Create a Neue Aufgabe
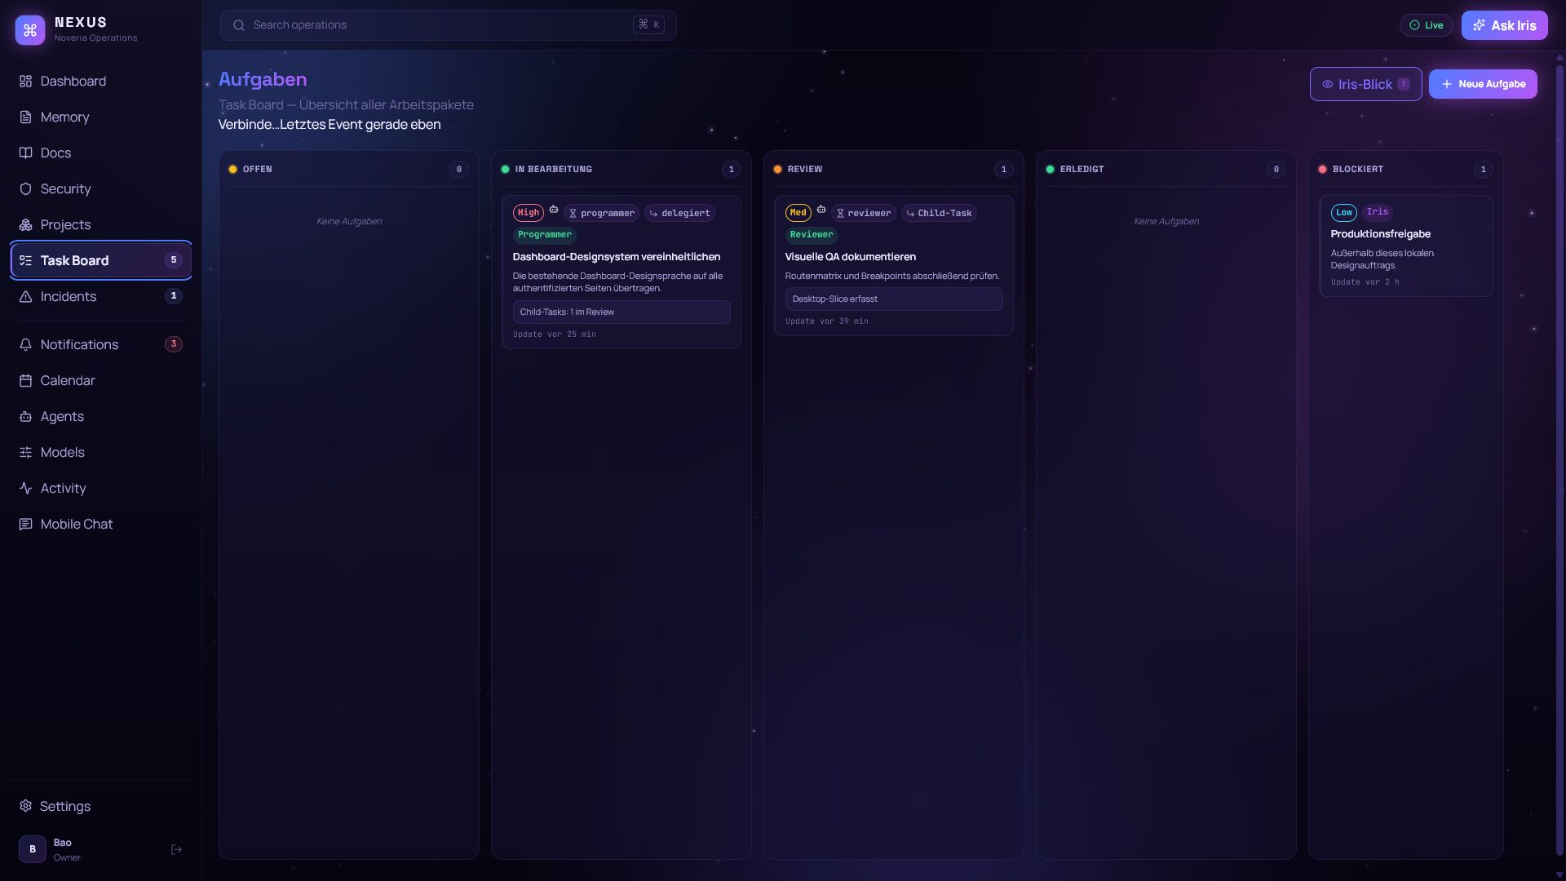Screen dimensions: 1566x881 (x=1483, y=84)
